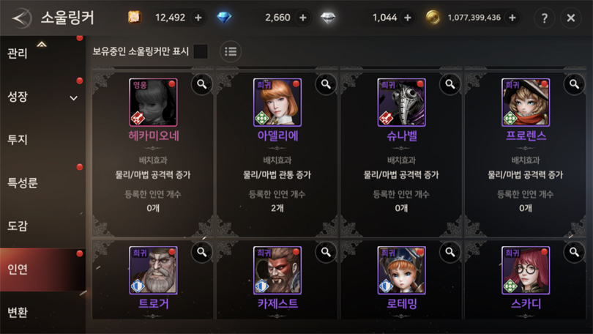
Task: Click the 카제스트 portrait thumbnail
Action: (277, 270)
